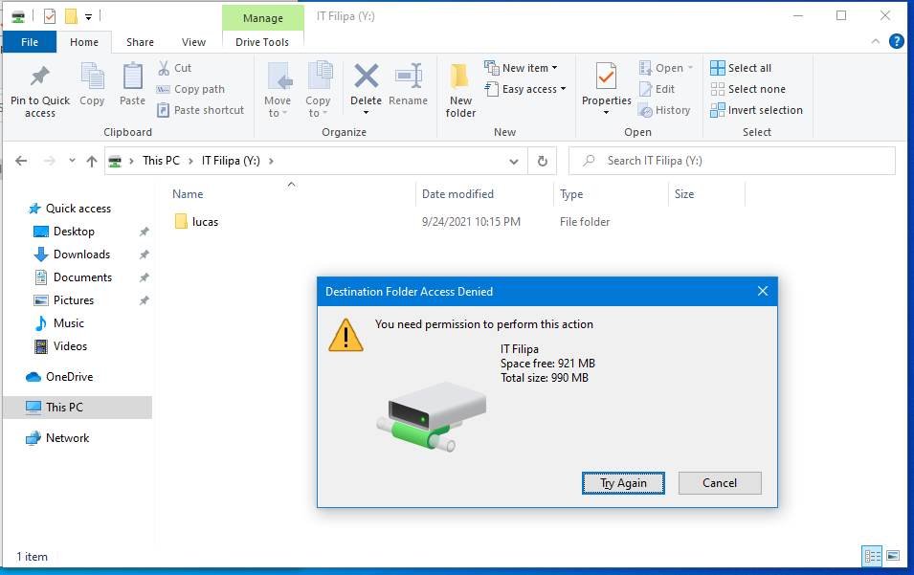The height and width of the screenshot is (575, 914).
Task: Click the Up arrow navigation button
Action: click(92, 161)
